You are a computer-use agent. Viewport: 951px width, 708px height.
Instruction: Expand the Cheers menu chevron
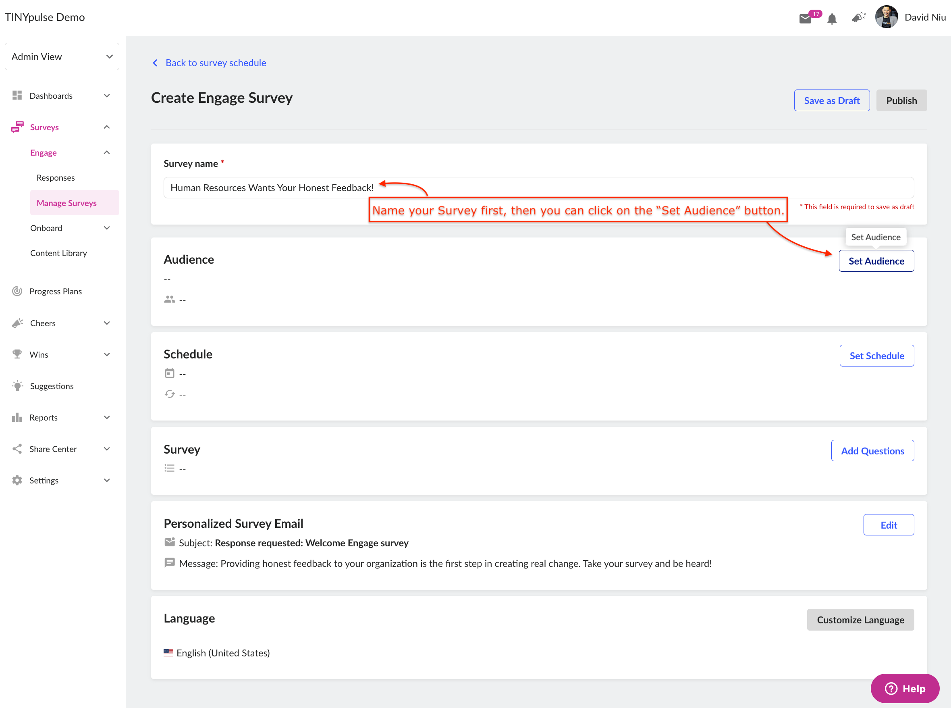click(107, 323)
